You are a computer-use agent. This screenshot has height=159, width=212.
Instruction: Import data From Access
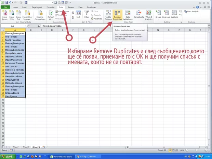pos(5,15)
